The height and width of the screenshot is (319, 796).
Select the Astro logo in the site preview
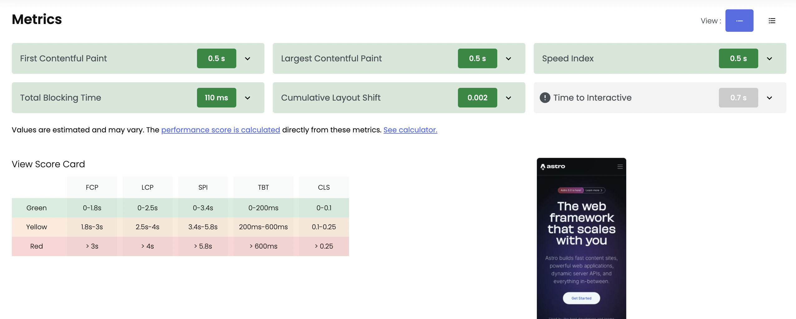[552, 166]
